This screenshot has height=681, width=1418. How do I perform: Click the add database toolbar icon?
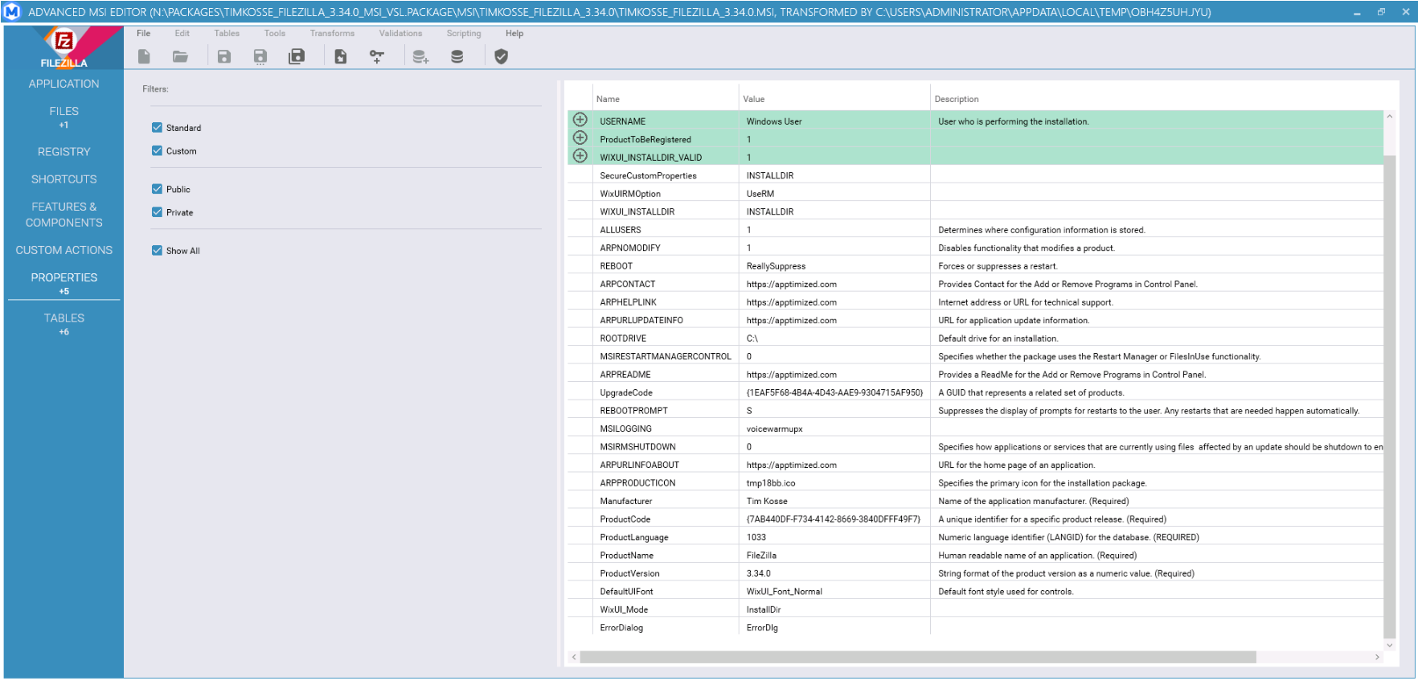[x=420, y=56]
